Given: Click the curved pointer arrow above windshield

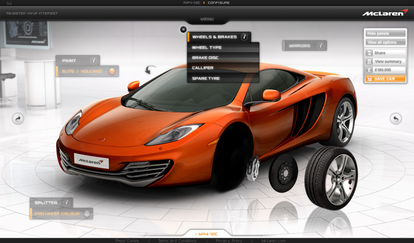Looking at the screenshot, I should point(150,70).
